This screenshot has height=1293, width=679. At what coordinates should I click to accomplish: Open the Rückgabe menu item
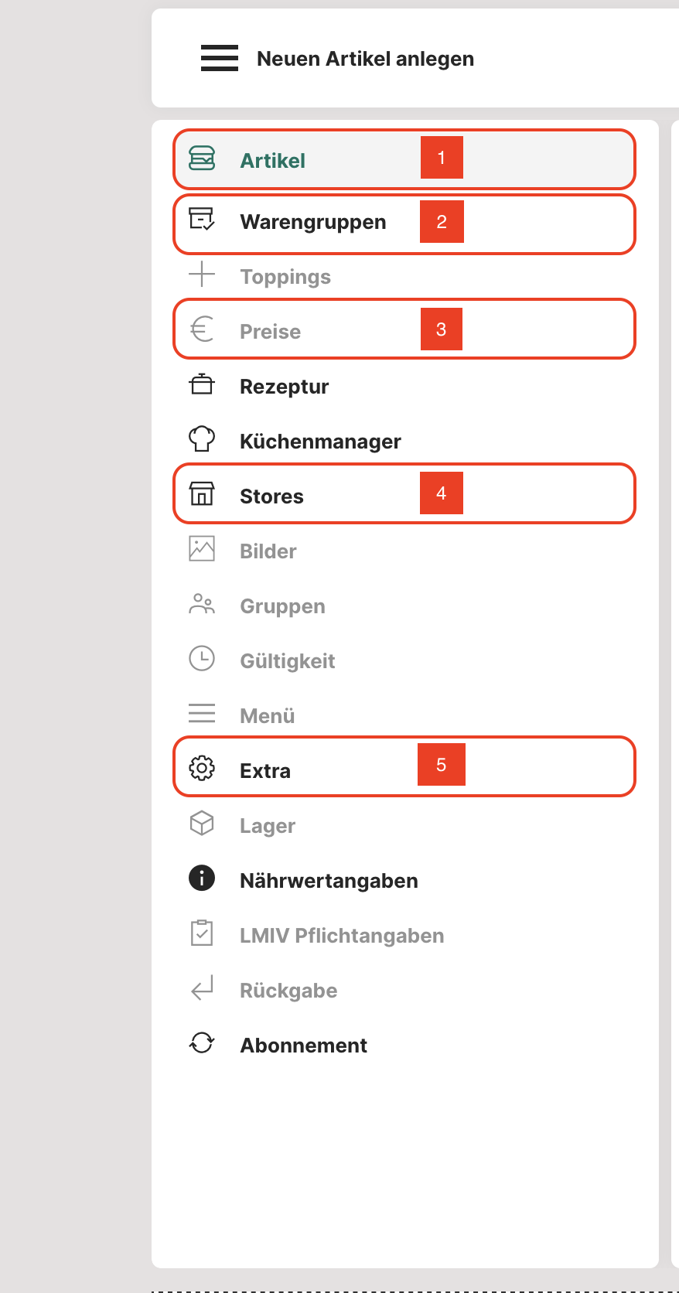tap(288, 991)
